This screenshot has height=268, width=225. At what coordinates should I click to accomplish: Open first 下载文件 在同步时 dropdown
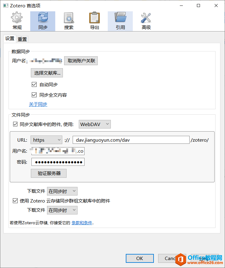pyautogui.click(x=62, y=191)
